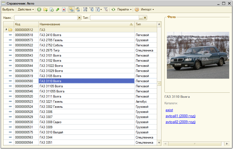Screen dimensions: 233x149
Task: Select row ГАЗ 3310 Валдай
Action: [80, 132]
